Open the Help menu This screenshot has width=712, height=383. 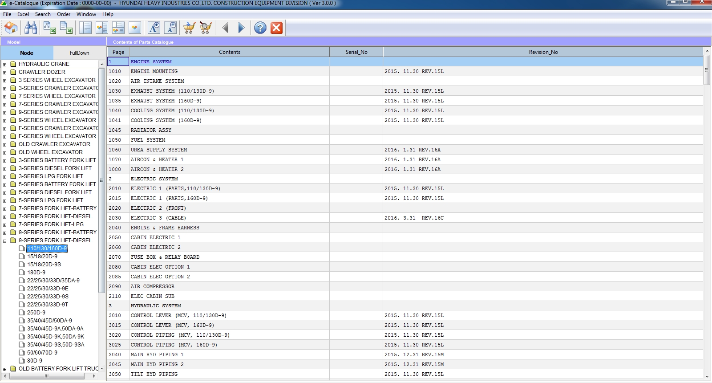(108, 14)
